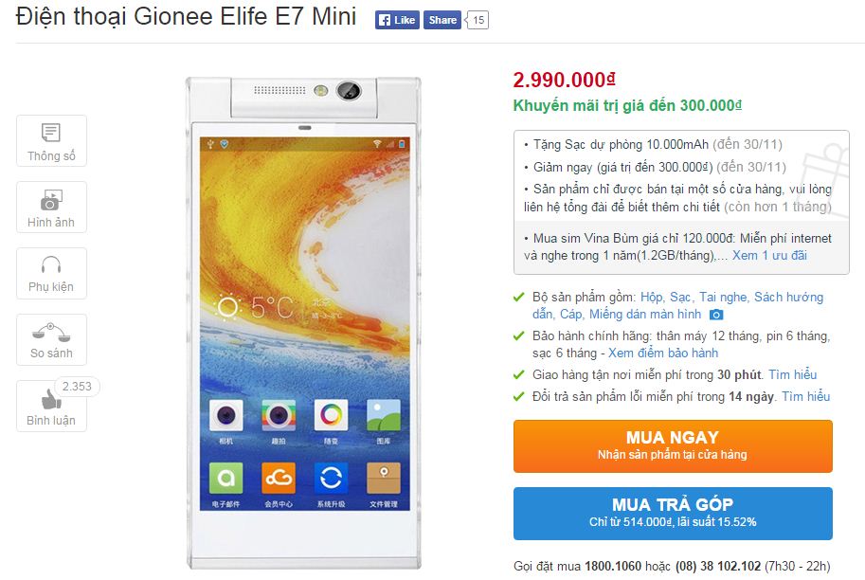
Task: Click the camera icon beside Miếng dán màn hình
Action: click(716, 315)
